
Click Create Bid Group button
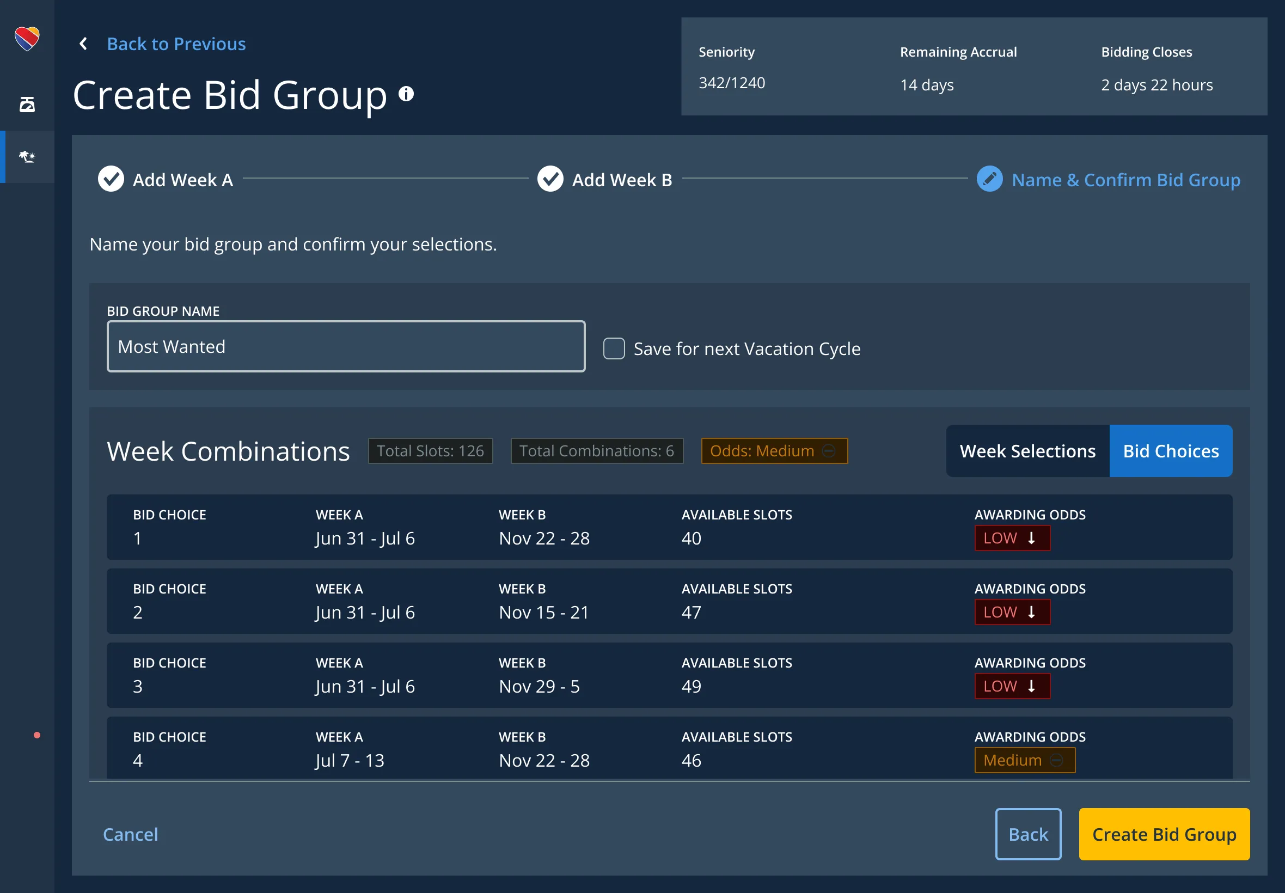tap(1164, 834)
